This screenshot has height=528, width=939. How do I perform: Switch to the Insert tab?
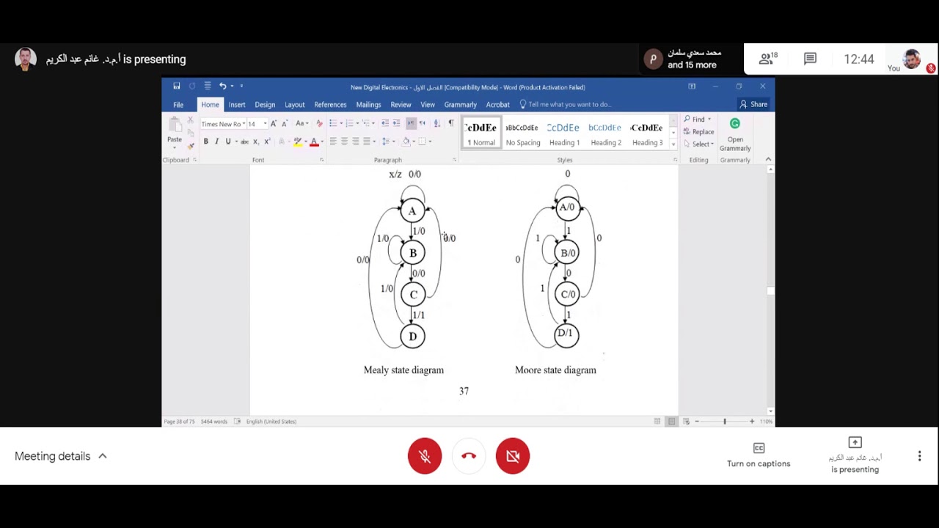point(237,105)
